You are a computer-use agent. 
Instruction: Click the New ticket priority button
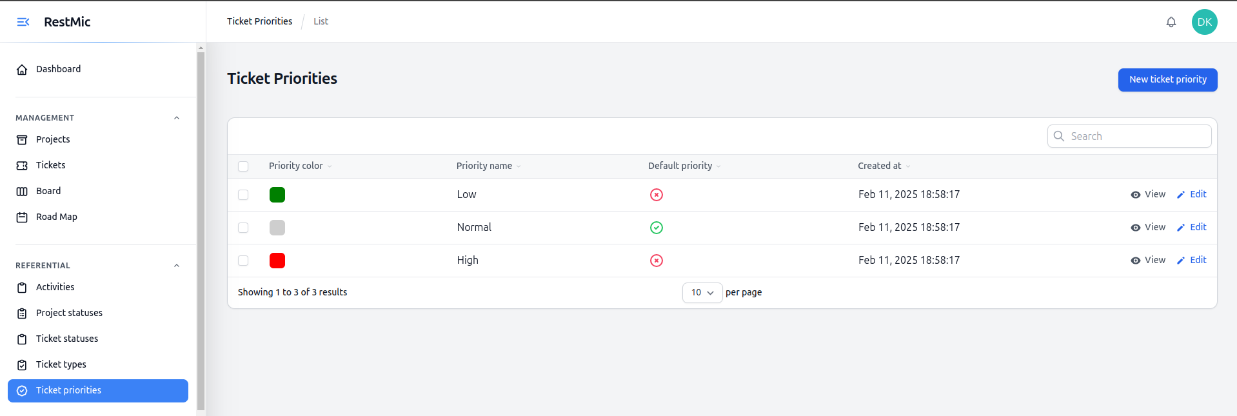1167,80
